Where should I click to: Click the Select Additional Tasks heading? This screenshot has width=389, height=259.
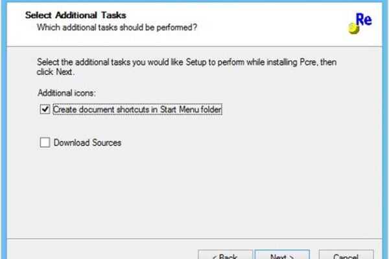75,16
